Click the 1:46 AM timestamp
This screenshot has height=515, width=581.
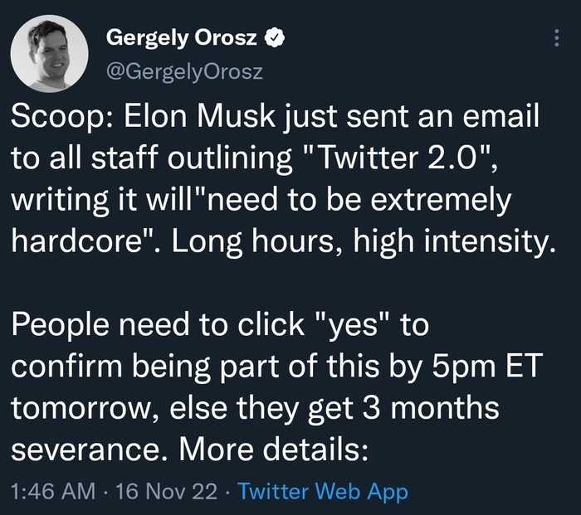click(x=53, y=492)
